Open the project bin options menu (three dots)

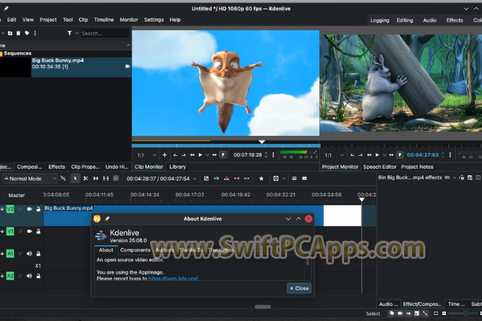(35, 33)
